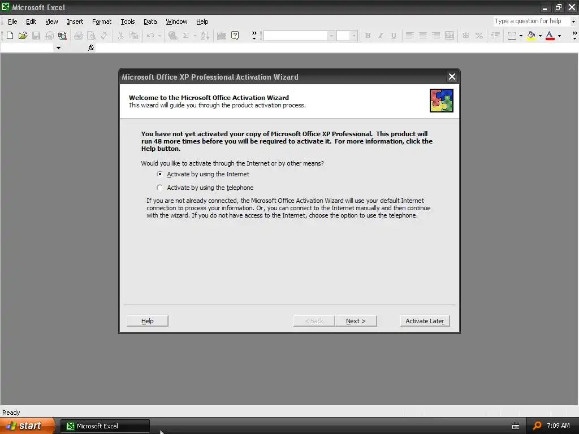The image size is (579, 434).
Task: Apply red Font Color letter A
Action: [x=550, y=36]
